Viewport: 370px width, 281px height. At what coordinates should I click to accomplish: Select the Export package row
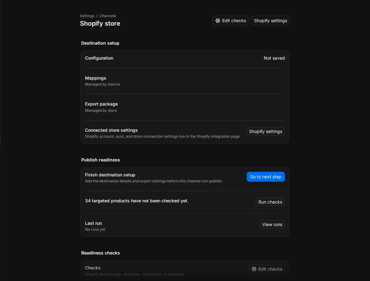[x=185, y=107]
